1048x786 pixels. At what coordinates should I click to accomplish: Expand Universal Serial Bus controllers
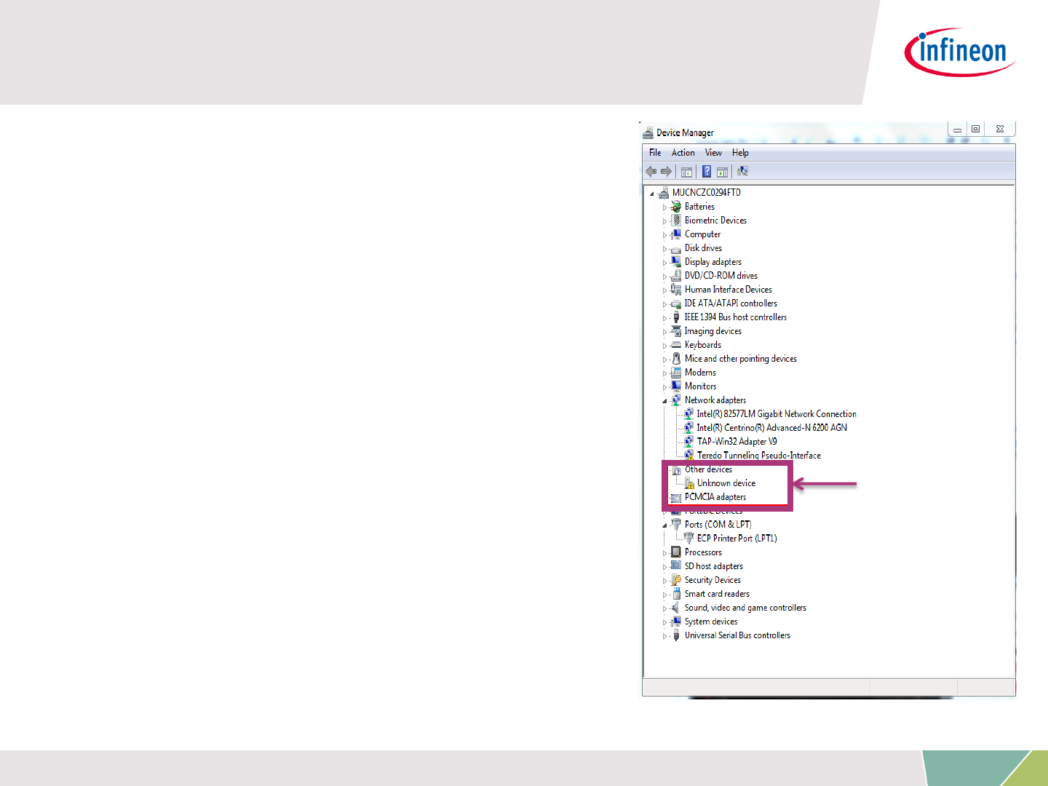(x=664, y=636)
